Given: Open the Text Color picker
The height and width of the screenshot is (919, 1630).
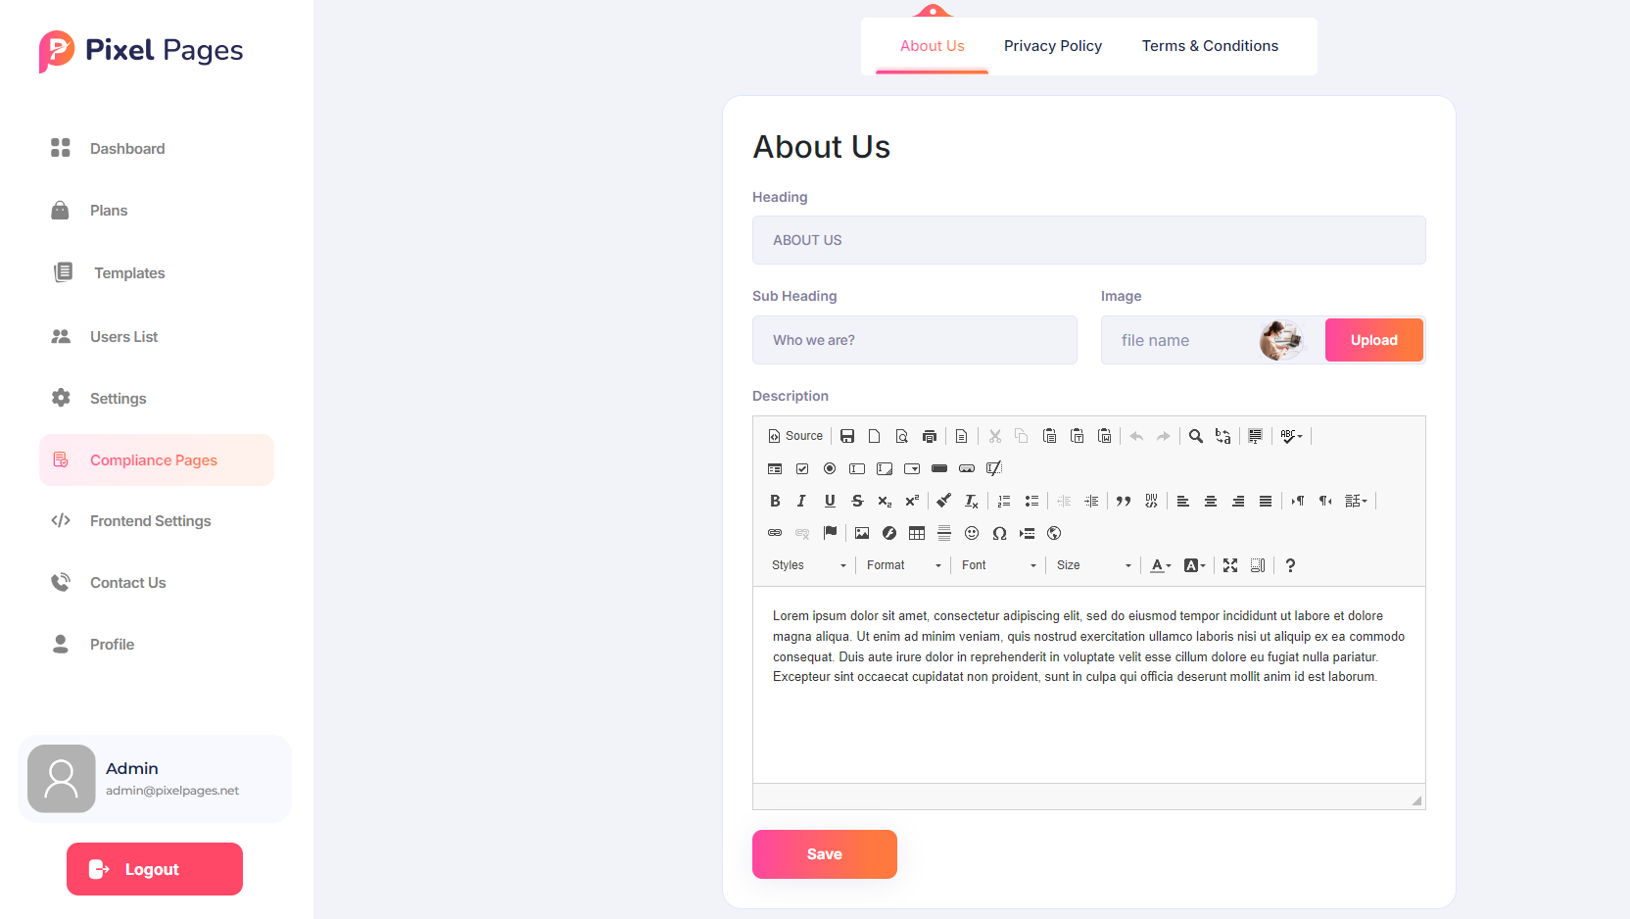Looking at the screenshot, I should 1161,565.
